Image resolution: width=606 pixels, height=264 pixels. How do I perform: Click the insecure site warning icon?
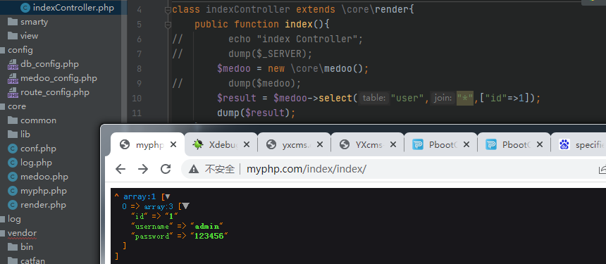click(194, 169)
